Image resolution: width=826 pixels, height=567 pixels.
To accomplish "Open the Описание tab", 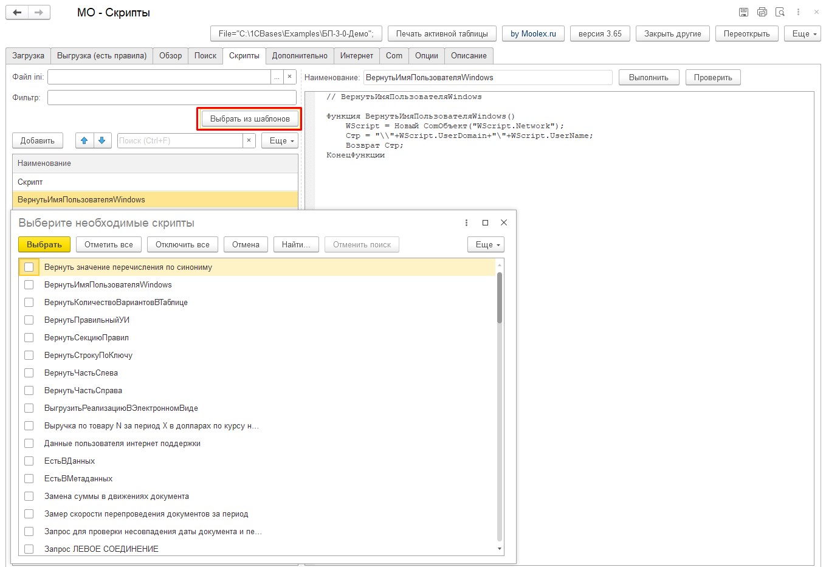I will [469, 55].
